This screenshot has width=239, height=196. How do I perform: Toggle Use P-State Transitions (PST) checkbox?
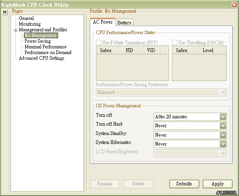click(98, 42)
